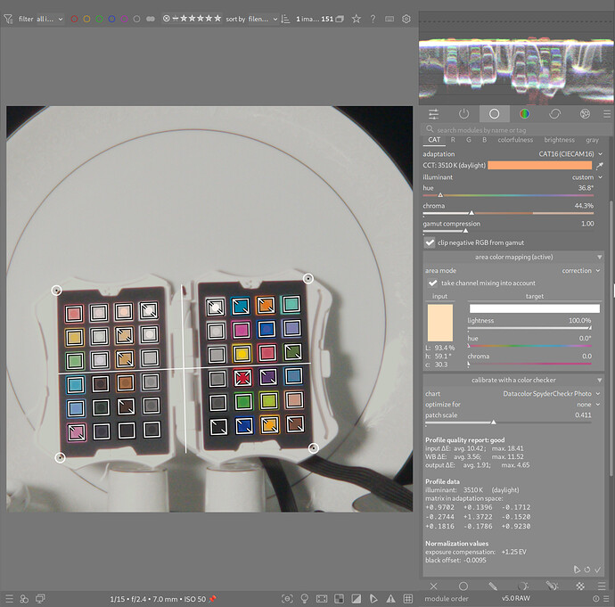This screenshot has width=615, height=607.
Task: Collapse the calibrate with a color checker section
Action: [513, 380]
